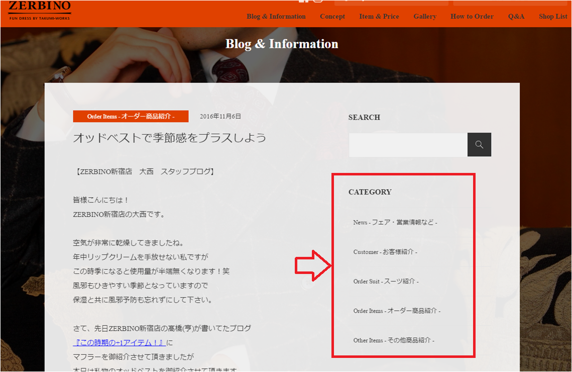Open the Blog & Information menu
Viewport: 572px width, 372px height.
tap(276, 17)
